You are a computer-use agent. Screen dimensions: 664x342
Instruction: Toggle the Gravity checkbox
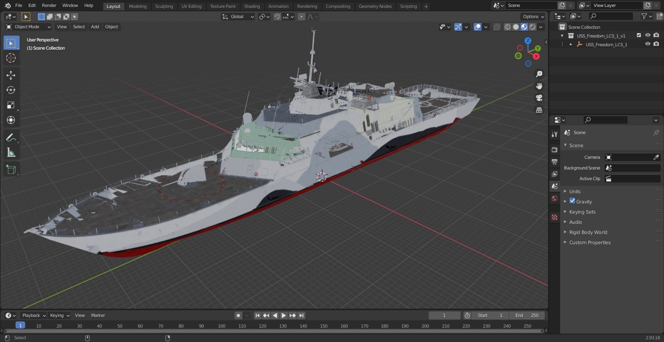(572, 201)
